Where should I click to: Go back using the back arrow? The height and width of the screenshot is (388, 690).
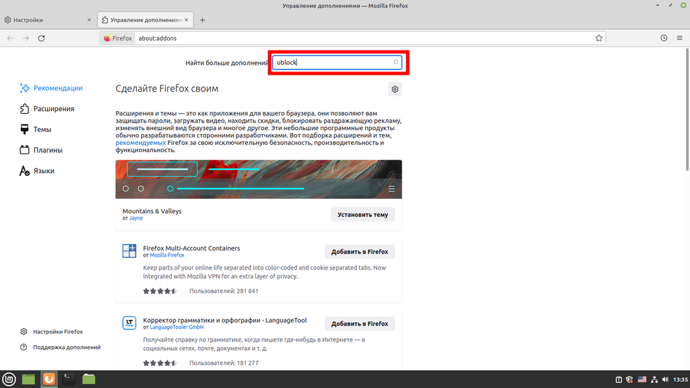click(10, 38)
